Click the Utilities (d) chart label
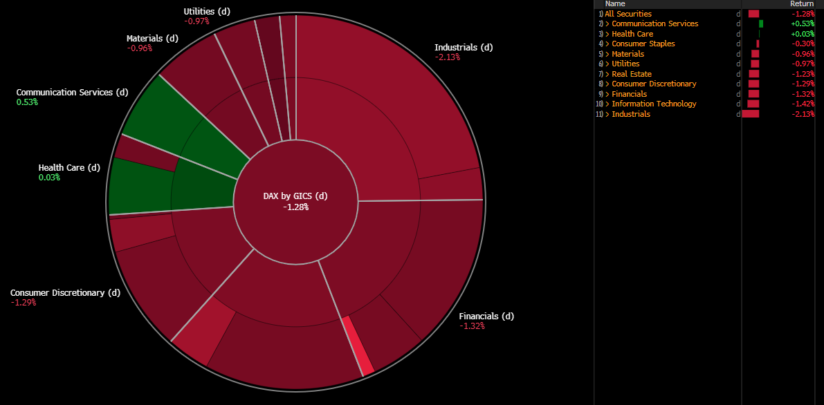 pos(207,11)
